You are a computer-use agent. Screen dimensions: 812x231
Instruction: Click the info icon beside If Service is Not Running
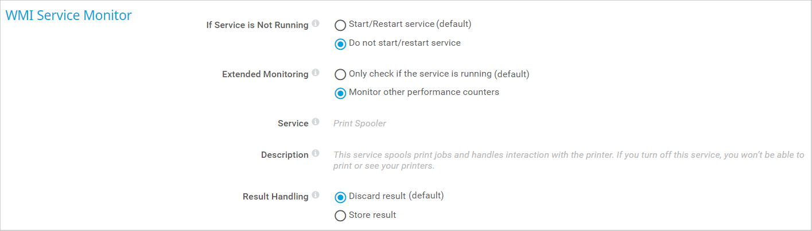pyautogui.click(x=315, y=24)
